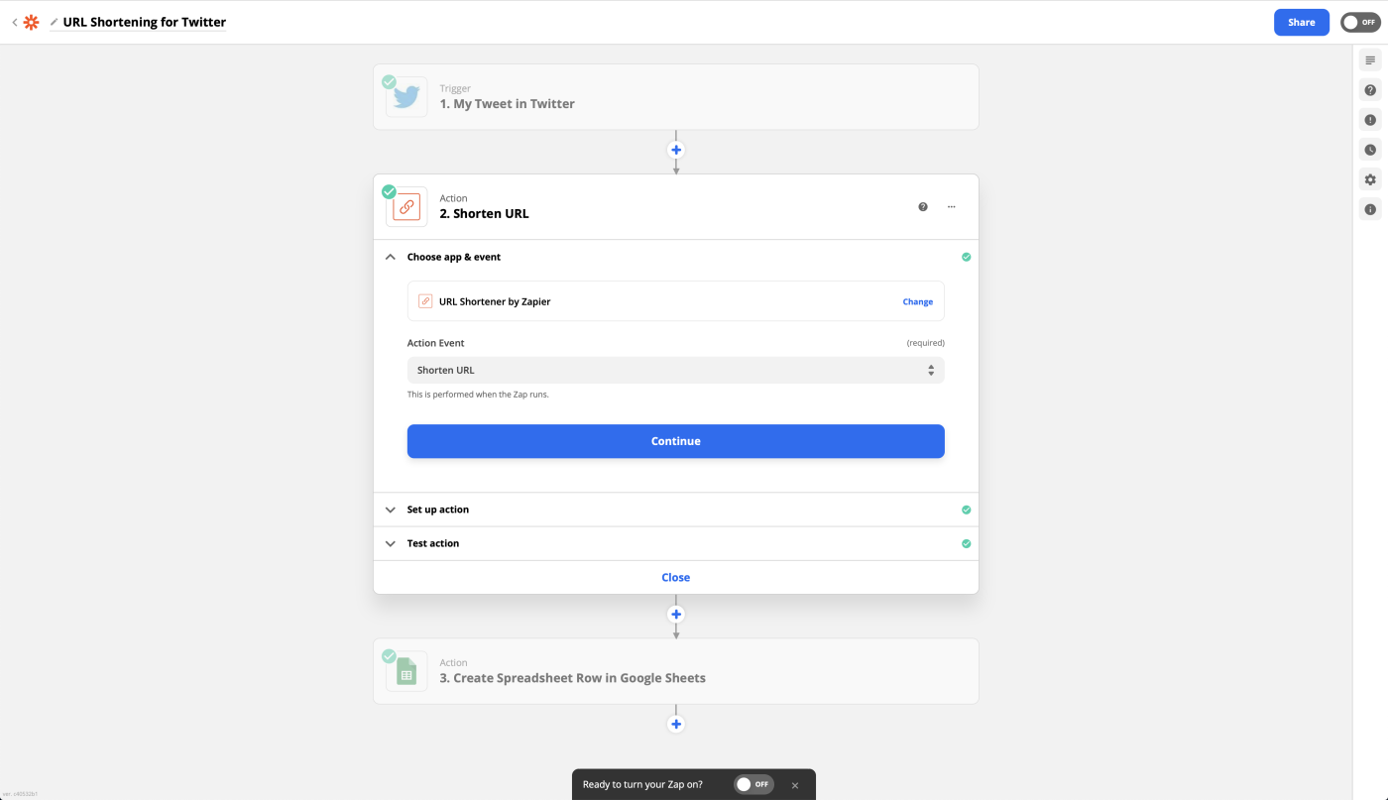Open Zap history clock icon in sidebar
Screen dimensions: 1388x800
point(1370,150)
